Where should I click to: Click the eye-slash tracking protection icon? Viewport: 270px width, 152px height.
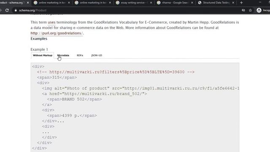point(243,10)
